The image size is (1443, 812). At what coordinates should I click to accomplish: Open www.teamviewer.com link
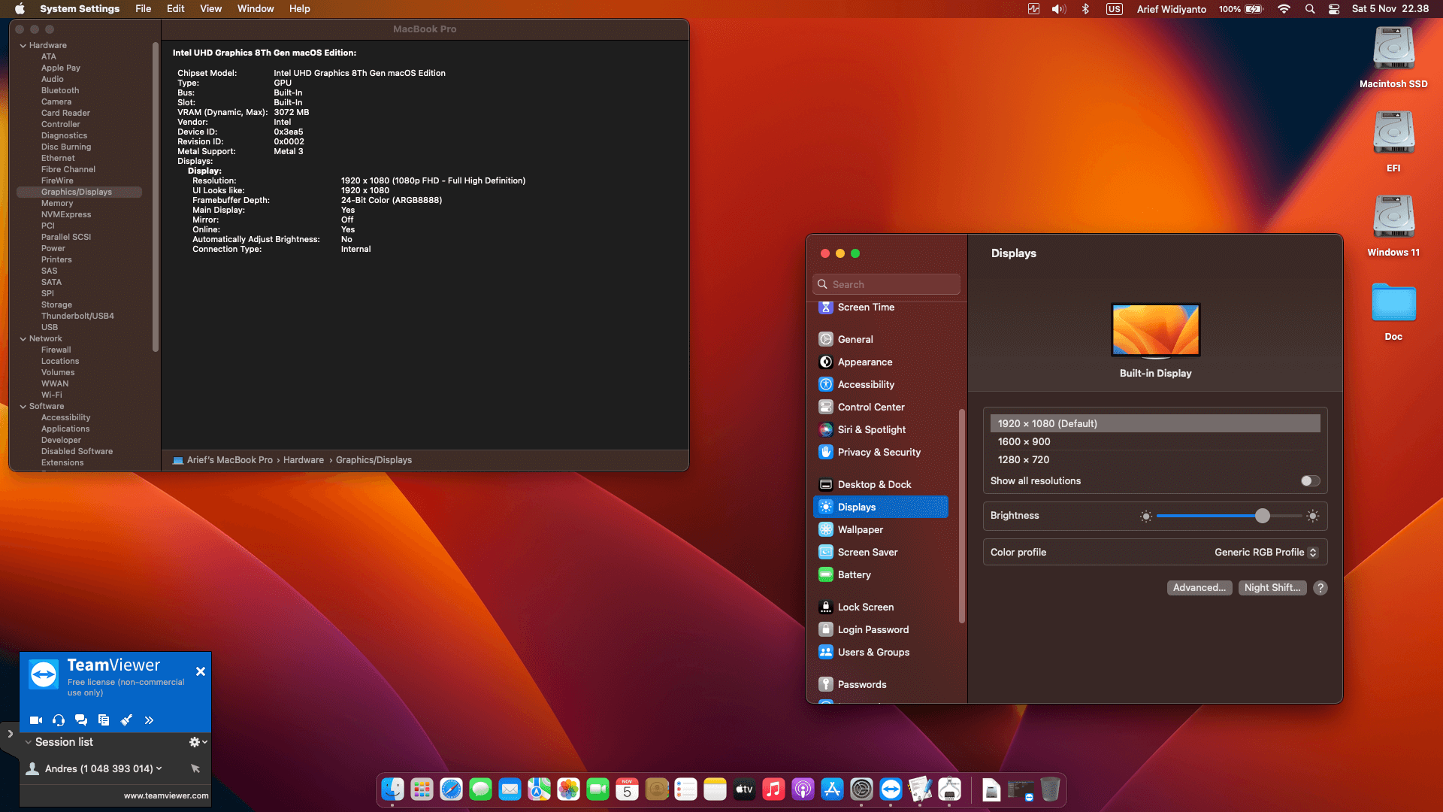coord(166,795)
